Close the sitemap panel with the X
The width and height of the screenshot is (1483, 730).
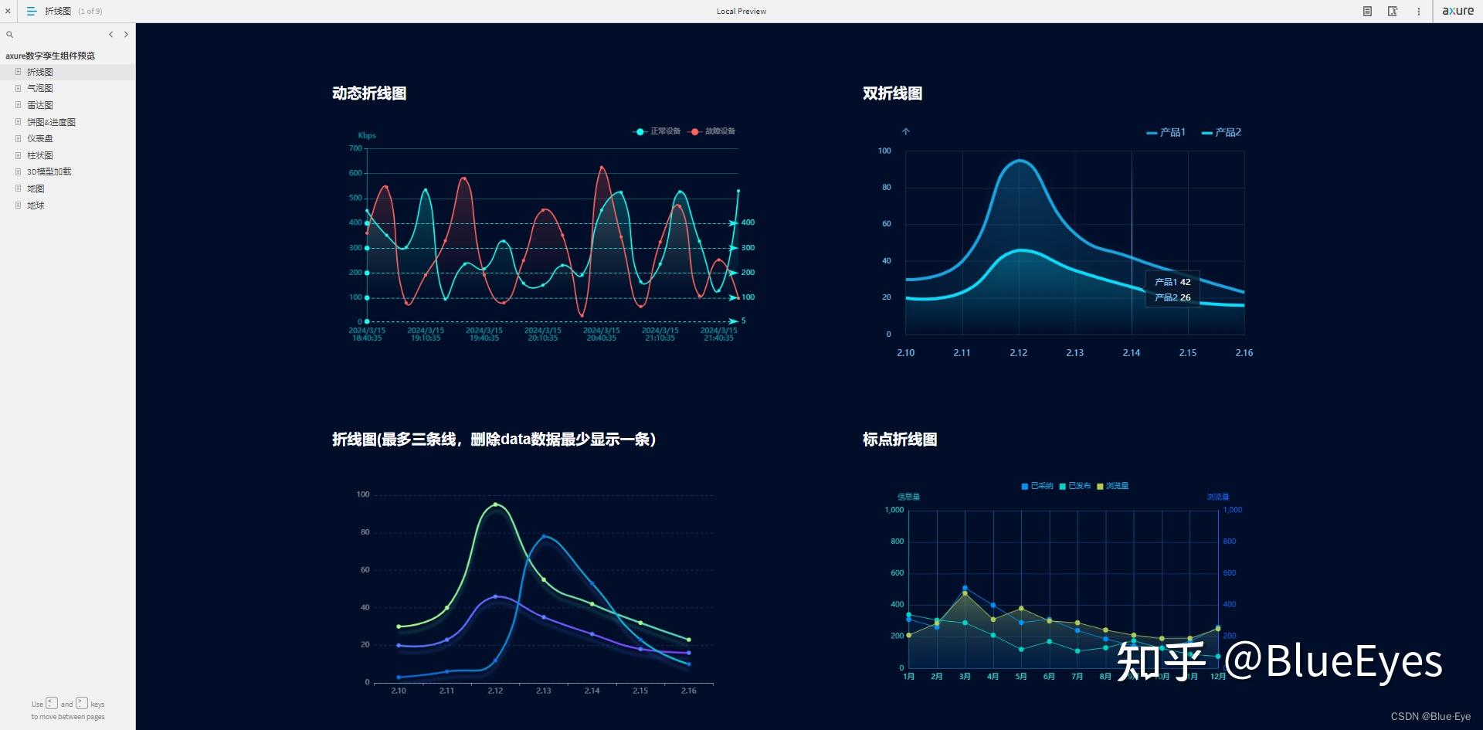pos(8,11)
